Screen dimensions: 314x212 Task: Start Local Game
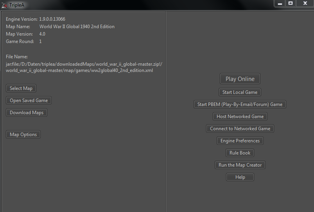click(240, 92)
